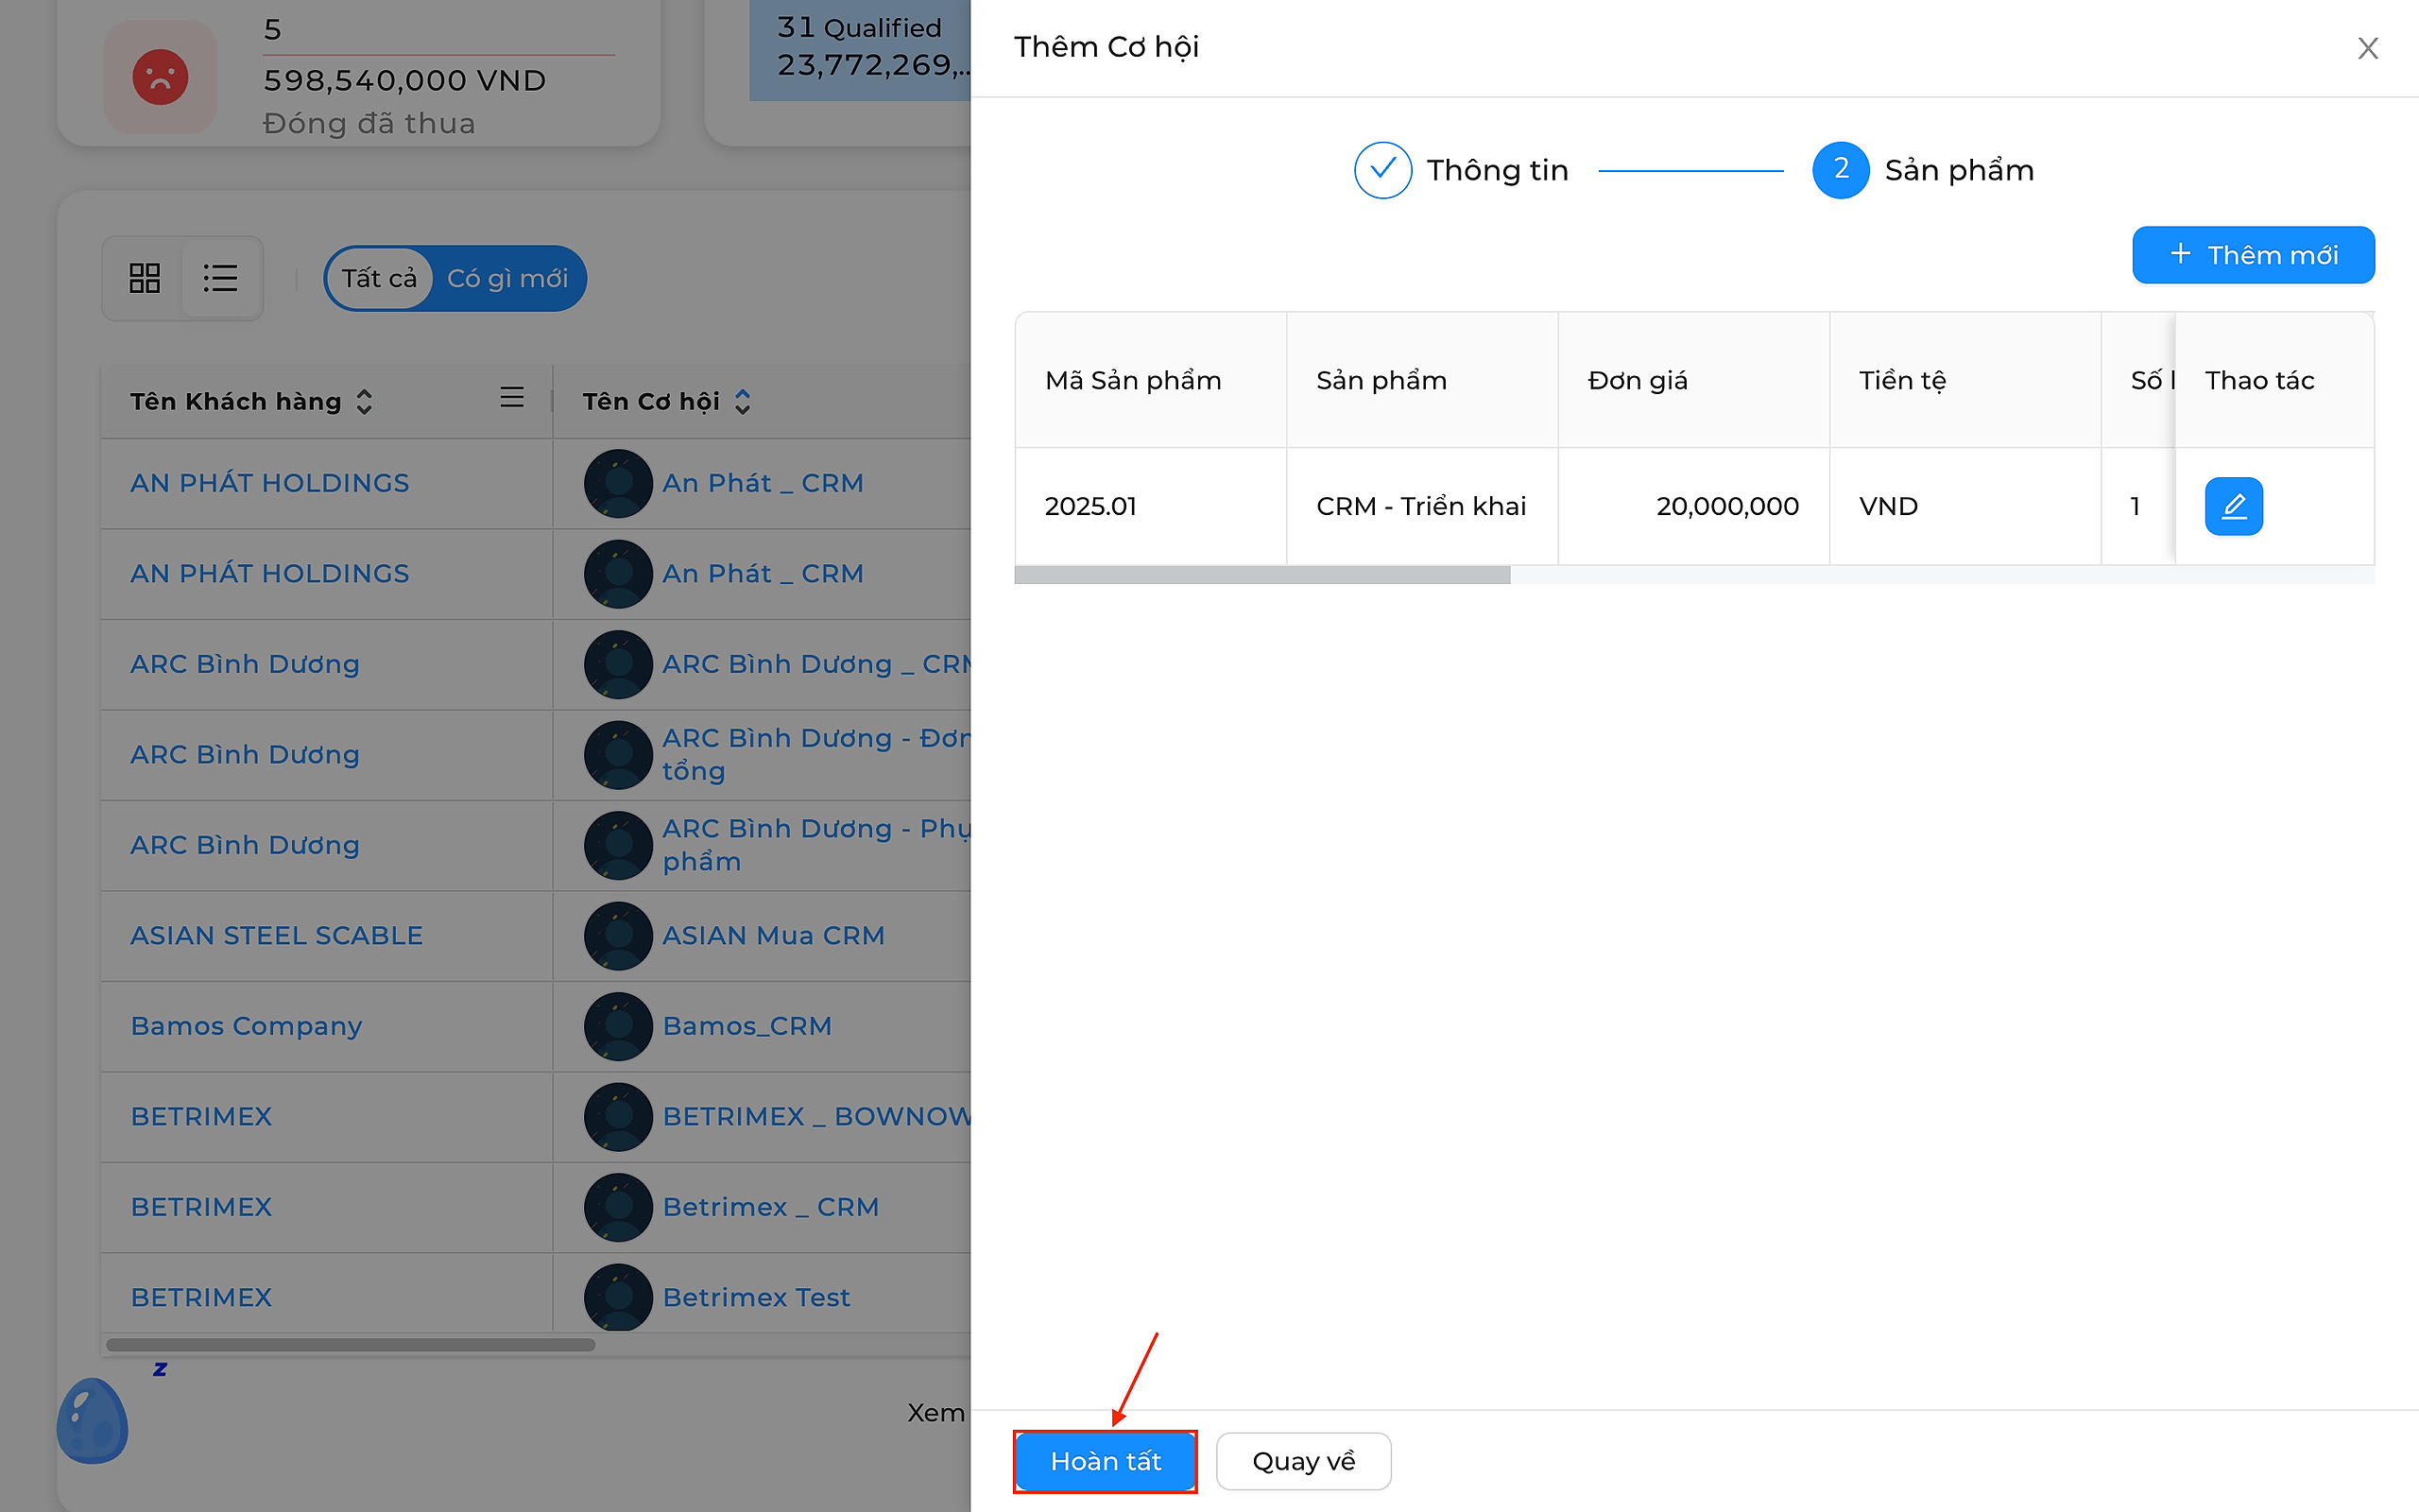
Task: Click the edit pencil icon for CRM - Triển khai
Action: click(x=2233, y=506)
